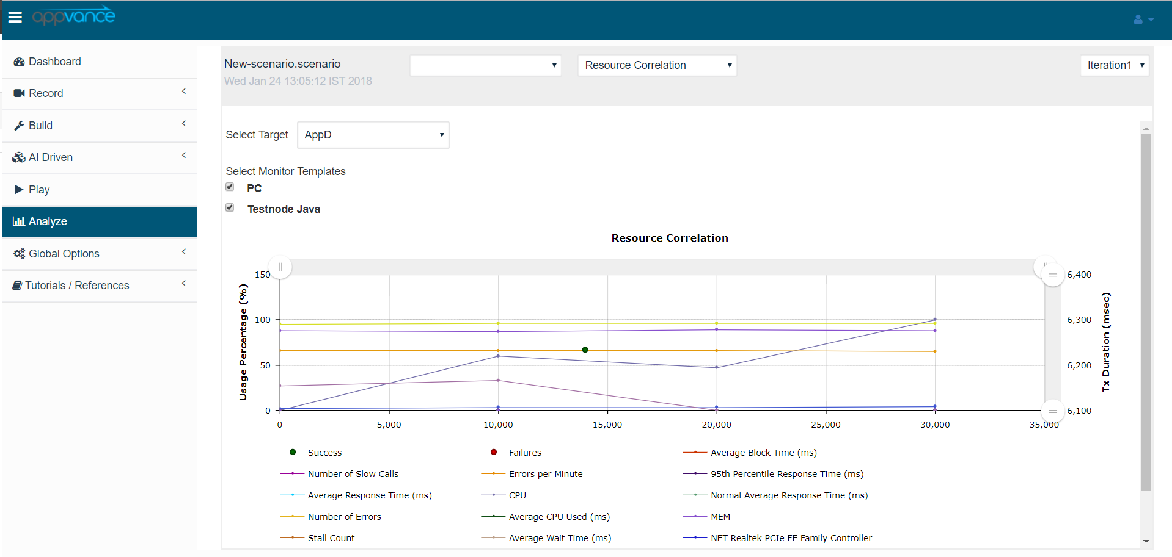Image resolution: width=1172 pixels, height=557 pixels.
Task: Click the Tutorials book icon
Action: pos(17,286)
